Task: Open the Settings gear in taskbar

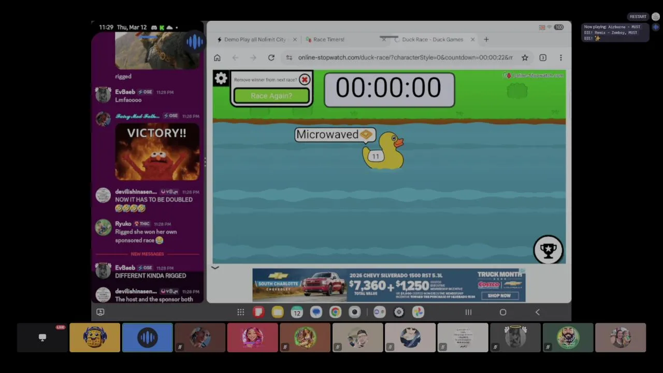Action: click(x=399, y=312)
